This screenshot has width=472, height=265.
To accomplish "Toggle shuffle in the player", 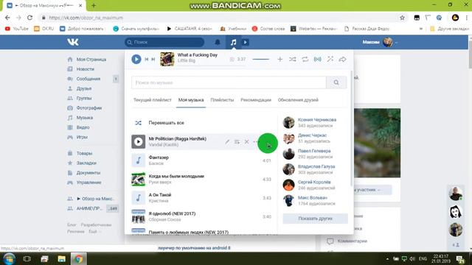I will pyautogui.click(x=292, y=59).
